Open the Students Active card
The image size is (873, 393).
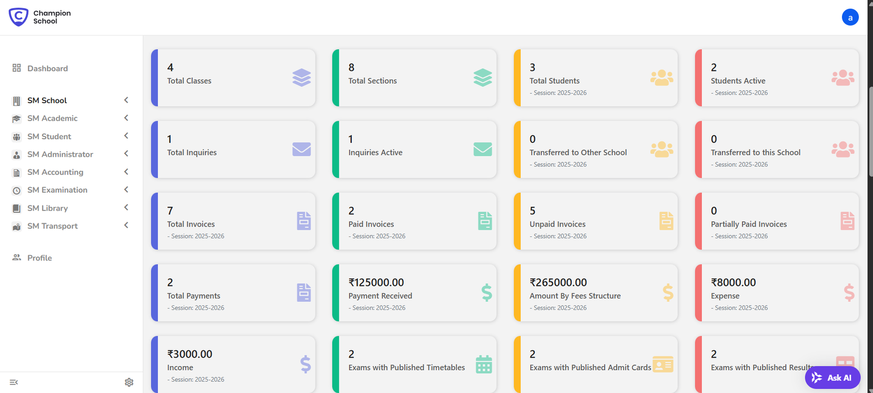point(776,78)
